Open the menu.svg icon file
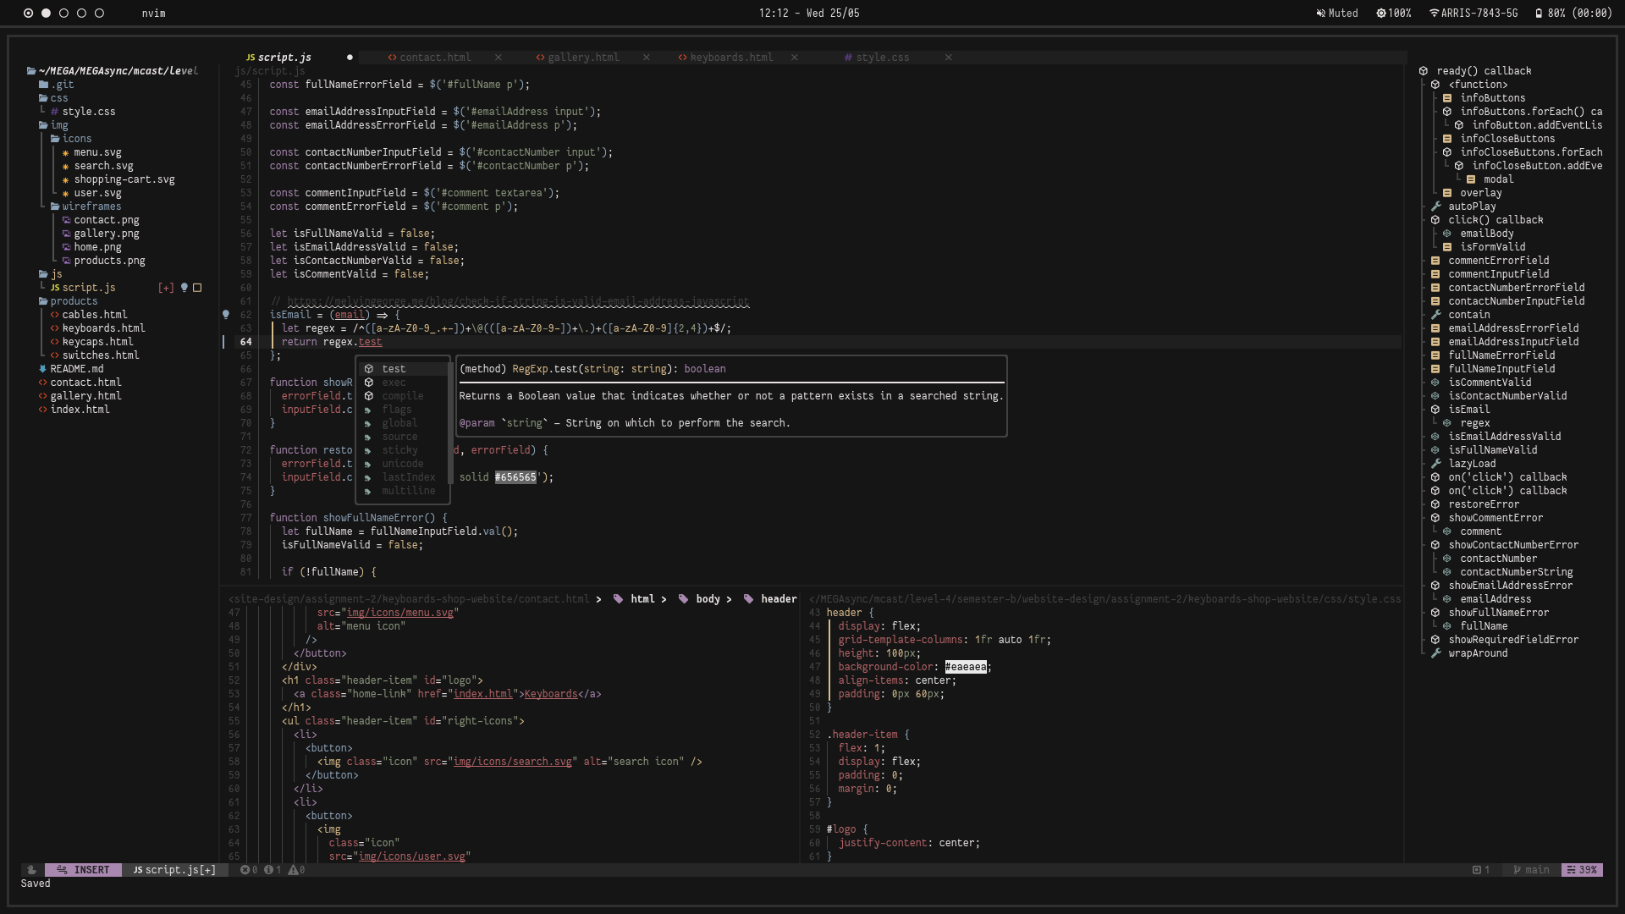 (97, 152)
